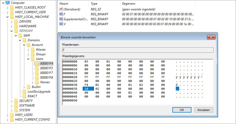
Task: Click offset label 00000050
Action: click(70, 100)
